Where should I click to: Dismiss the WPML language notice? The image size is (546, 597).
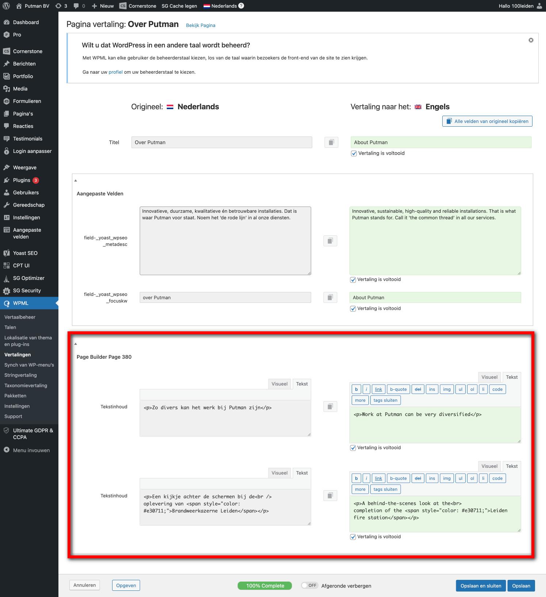pyautogui.click(x=531, y=40)
